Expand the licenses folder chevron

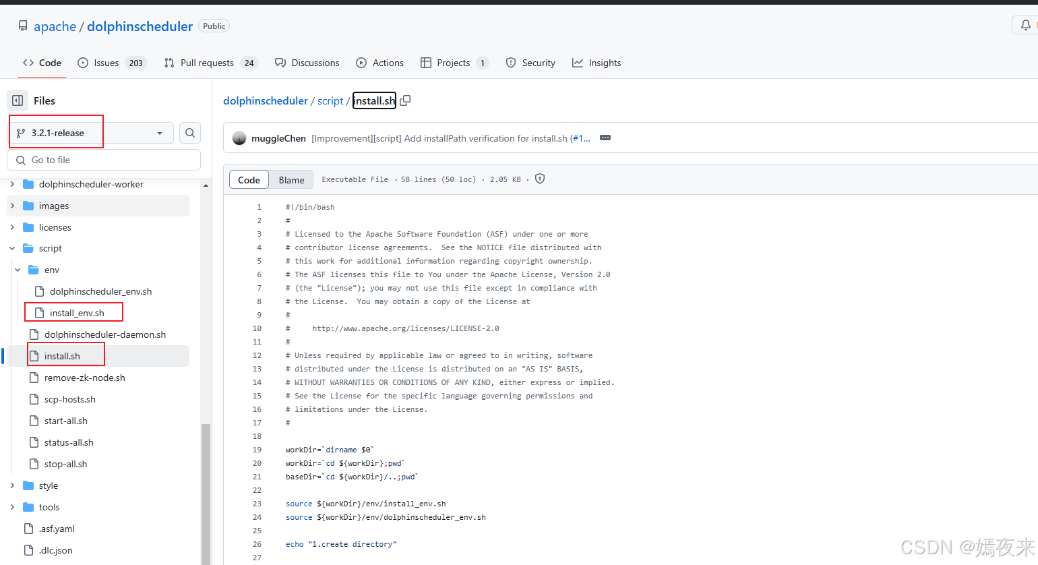[12, 227]
